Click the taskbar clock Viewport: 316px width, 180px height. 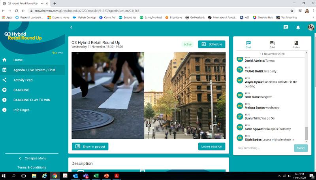[x=299, y=176]
